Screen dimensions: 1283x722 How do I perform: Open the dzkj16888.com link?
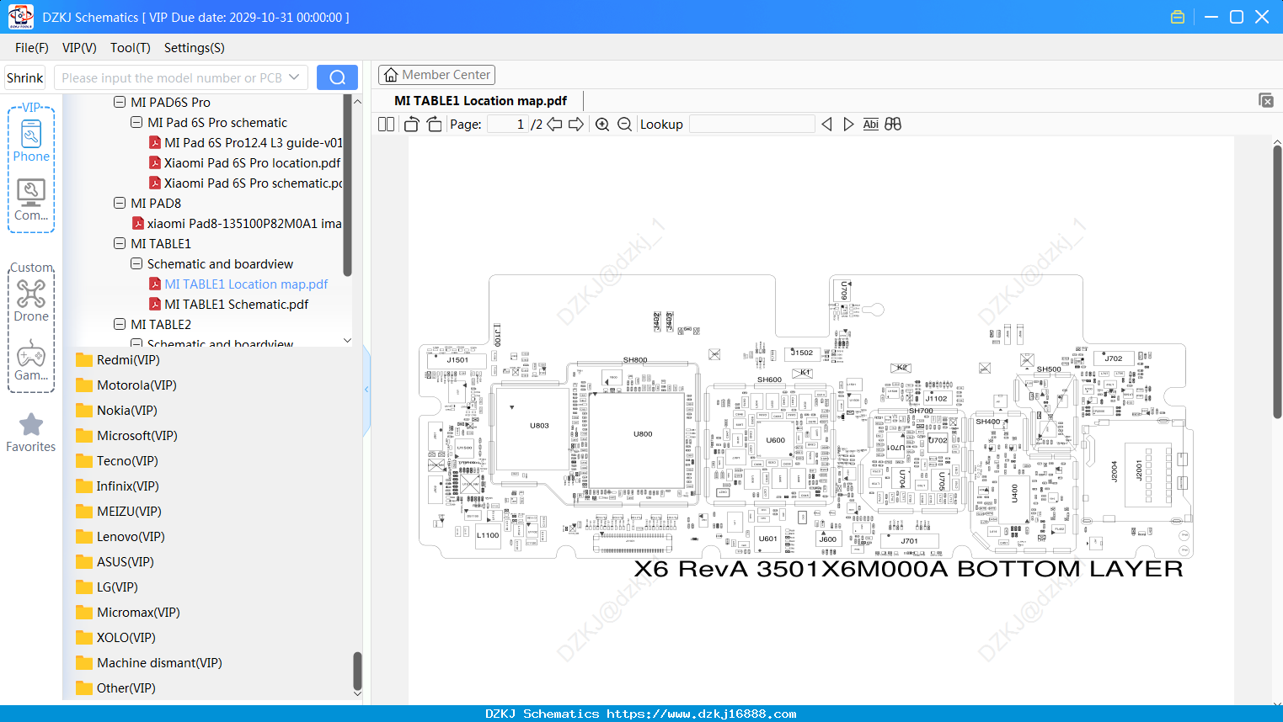tap(701, 714)
